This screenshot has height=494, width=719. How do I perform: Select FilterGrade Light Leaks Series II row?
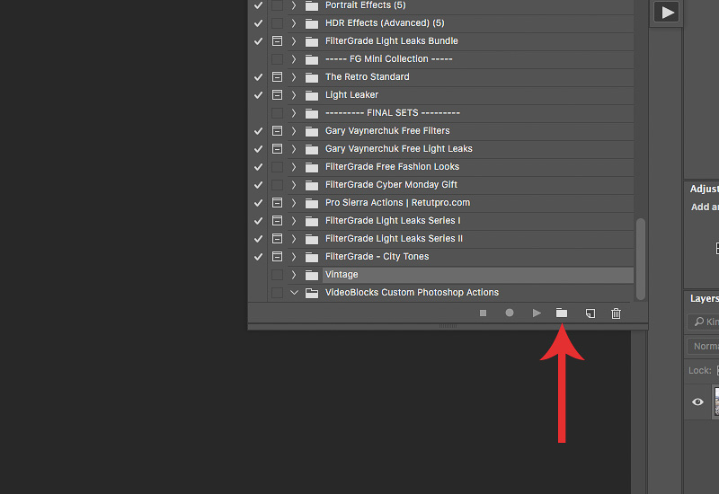pyautogui.click(x=460, y=239)
